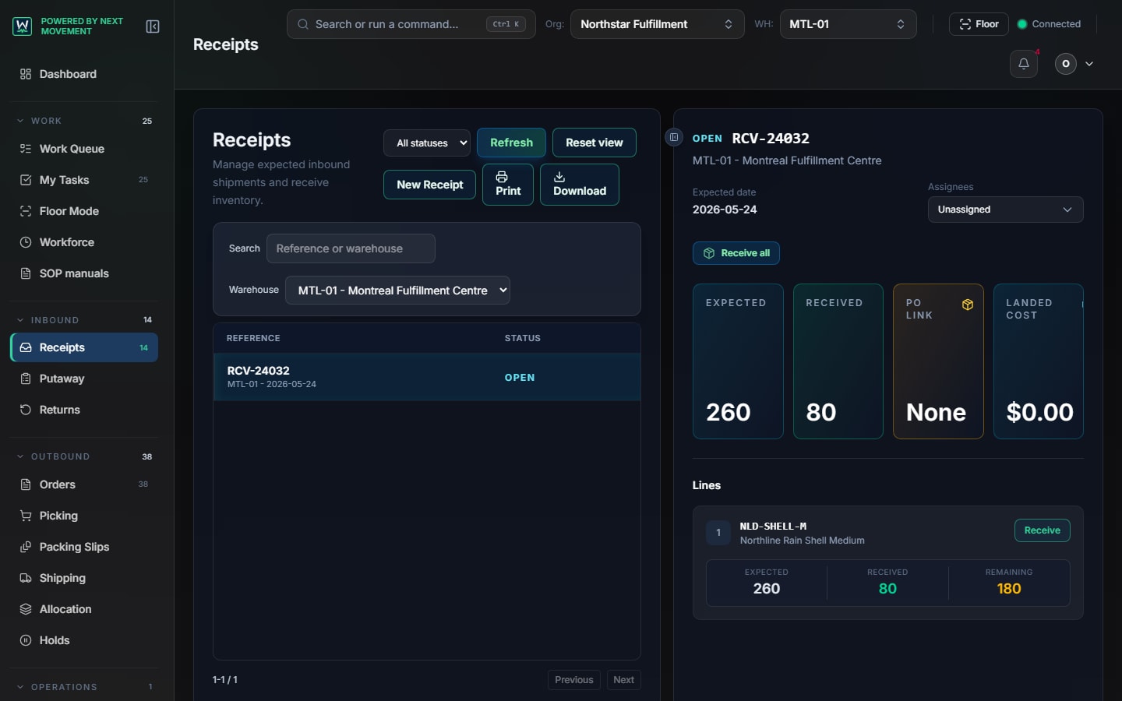Open the Assignees Unassigned dropdown
Image resolution: width=1122 pixels, height=701 pixels.
pos(1005,210)
